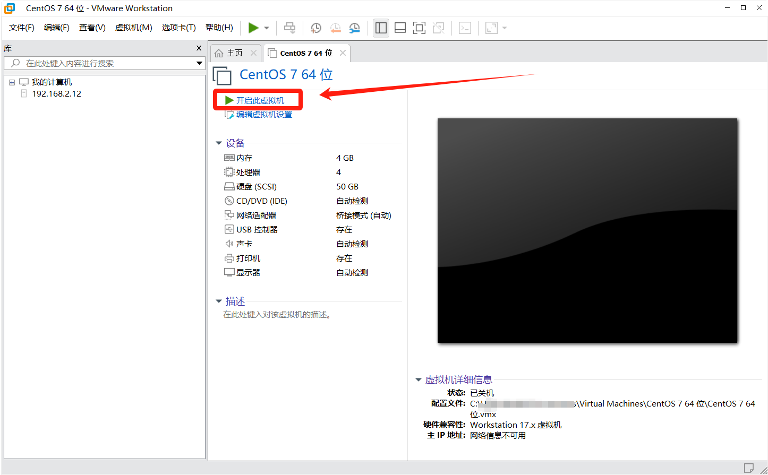This screenshot has width=768, height=475.
Task: Expand the 我的计算机 tree node
Action: 12,82
